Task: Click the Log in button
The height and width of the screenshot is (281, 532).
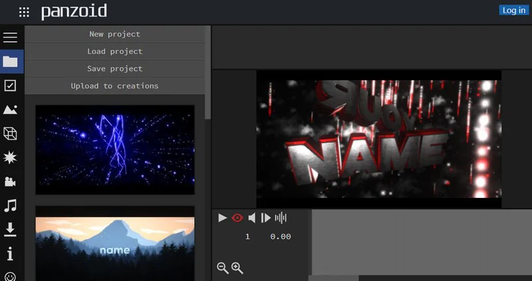Action: (513, 10)
